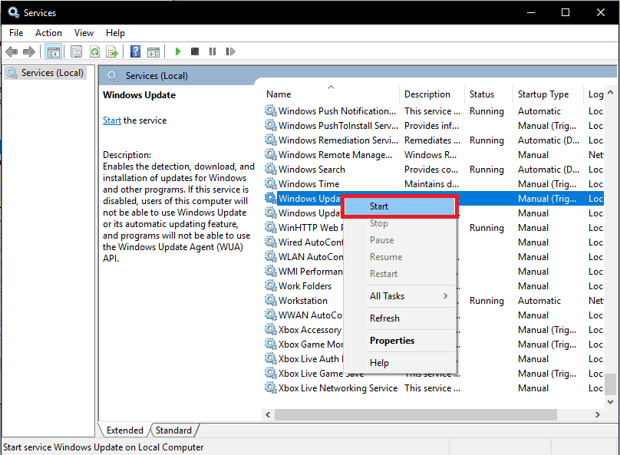620x455 pixels.
Task: Click the Back arrow toolbar icon
Action: (x=12, y=51)
